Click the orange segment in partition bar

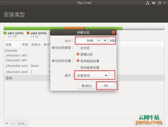tap(74, 28)
